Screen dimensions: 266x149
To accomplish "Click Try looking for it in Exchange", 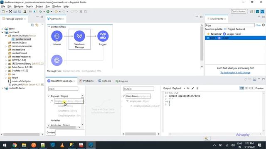I will (235, 73).
